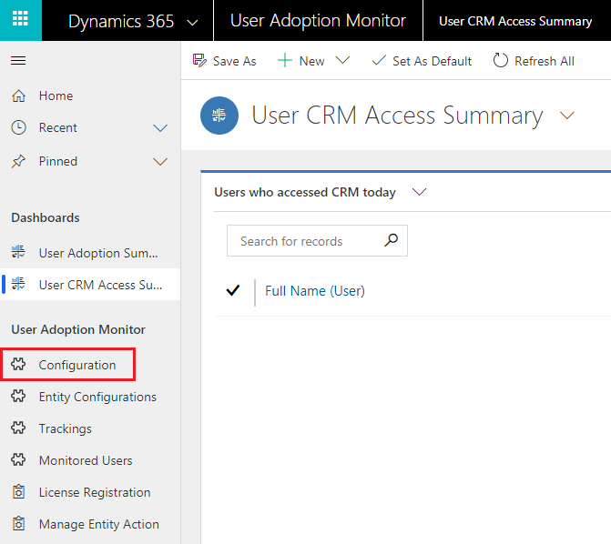Viewport: 611px width, 544px height.
Task: Click the Monitored Users puzzle icon
Action: click(18, 460)
